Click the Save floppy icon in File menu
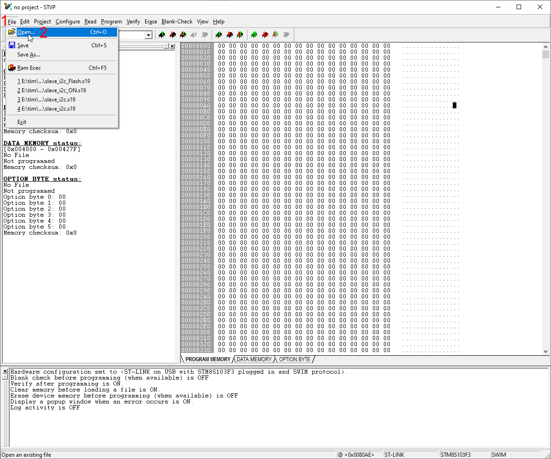The width and height of the screenshot is (551, 459). point(12,45)
